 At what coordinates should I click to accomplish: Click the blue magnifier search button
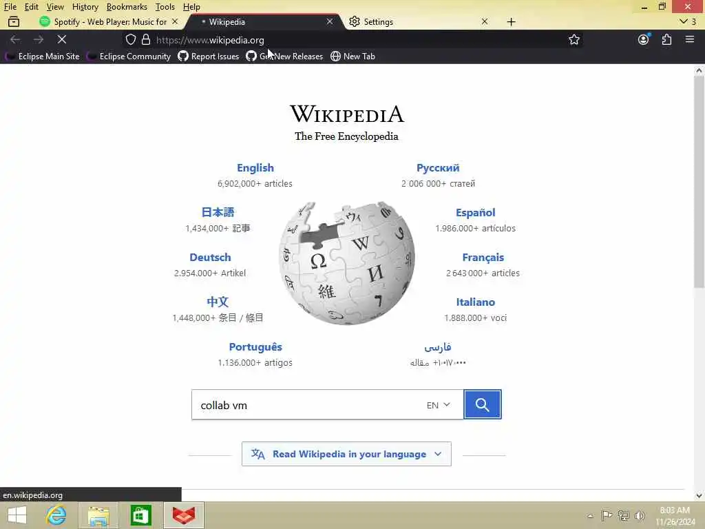point(483,404)
